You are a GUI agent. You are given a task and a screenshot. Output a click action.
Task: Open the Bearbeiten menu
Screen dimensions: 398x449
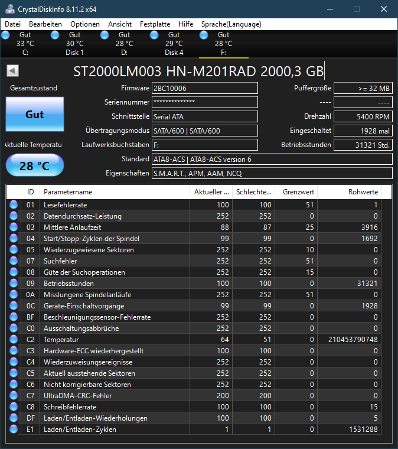point(45,24)
